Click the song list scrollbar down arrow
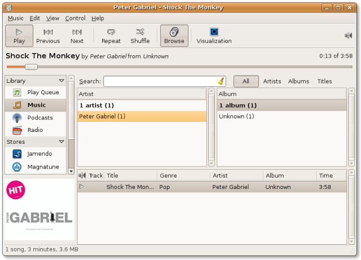This screenshot has height=260, width=361. click(x=351, y=241)
